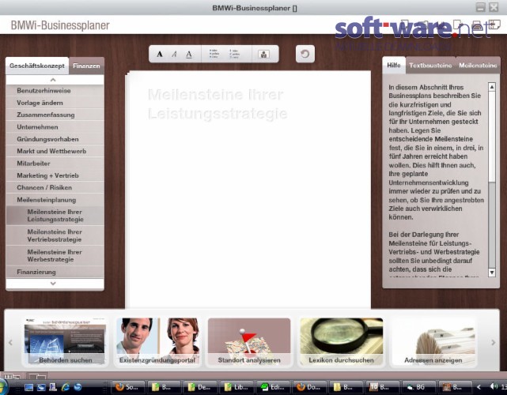
Task: Open the Lexikon durchsuchen tile
Action: coord(342,342)
